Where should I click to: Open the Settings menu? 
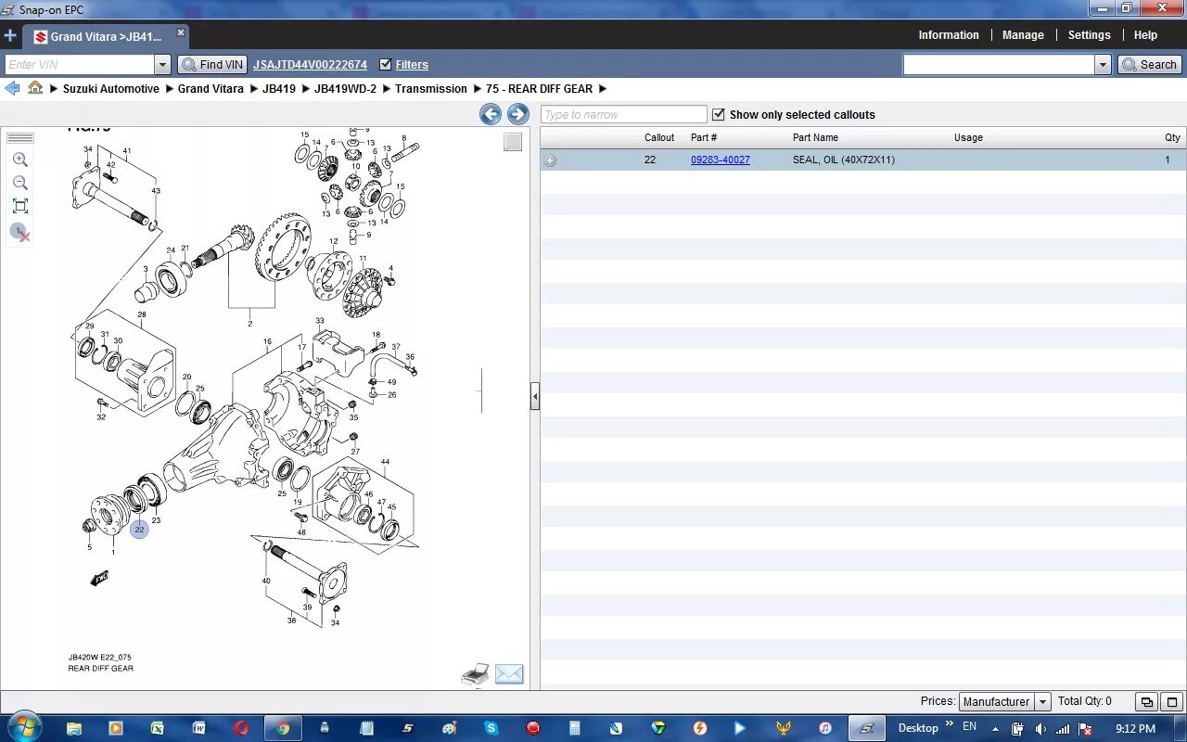(1089, 35)
